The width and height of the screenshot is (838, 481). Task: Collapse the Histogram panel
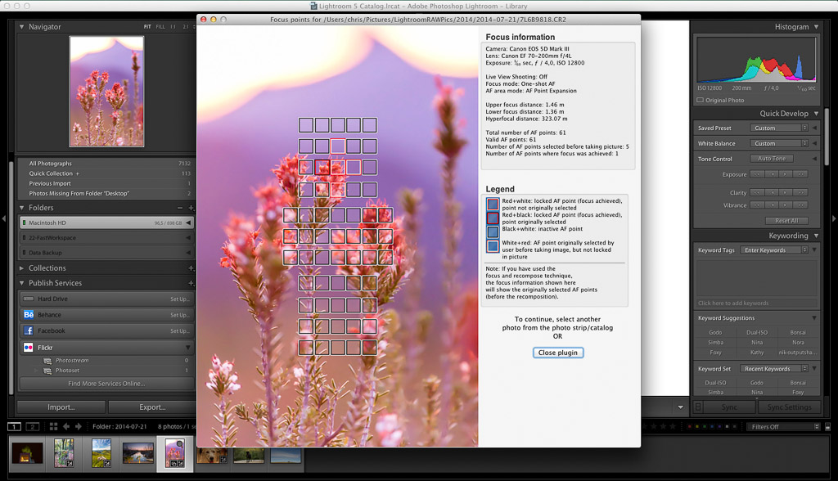point(816,27)
